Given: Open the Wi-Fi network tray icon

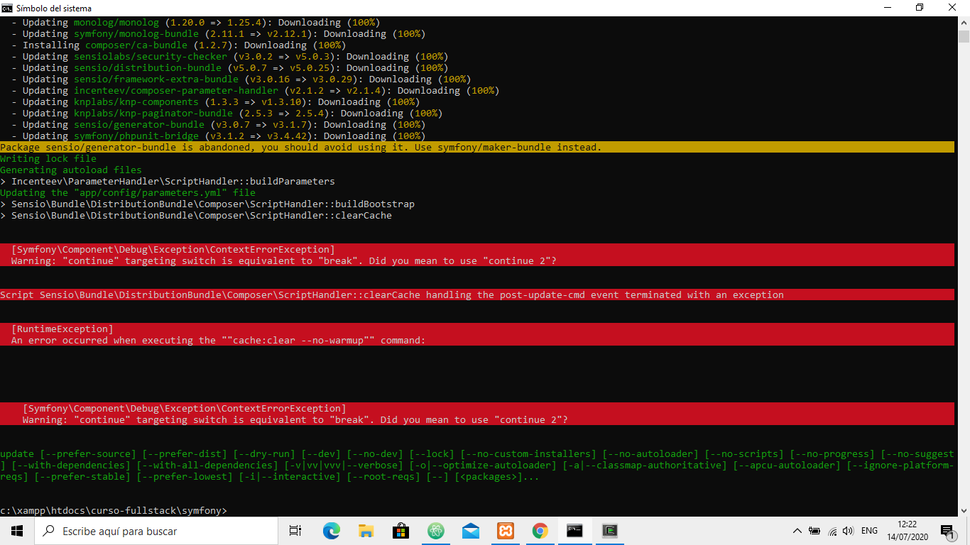Looking at the screenshot, I should pos(832,531).
